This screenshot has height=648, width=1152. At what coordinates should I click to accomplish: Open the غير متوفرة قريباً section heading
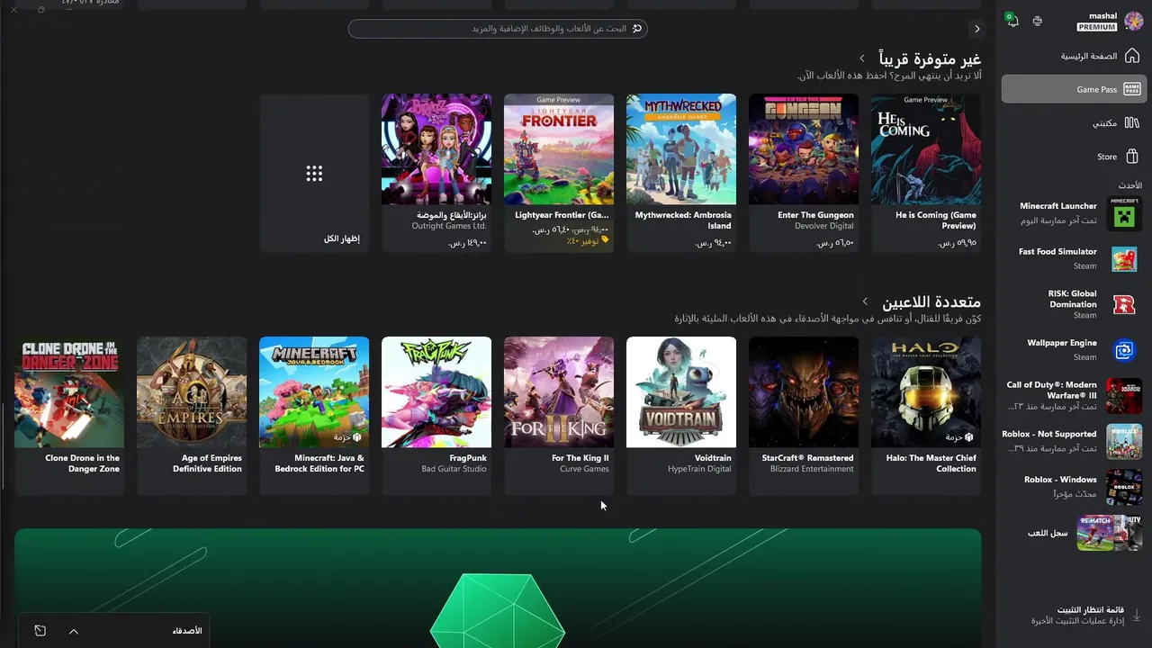930,58
